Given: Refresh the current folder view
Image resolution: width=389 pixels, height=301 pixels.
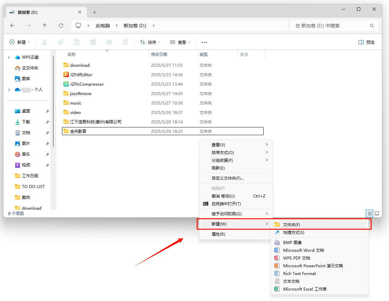Looking at the screenshot, I should pyautogui.click(x=61, y=26).
